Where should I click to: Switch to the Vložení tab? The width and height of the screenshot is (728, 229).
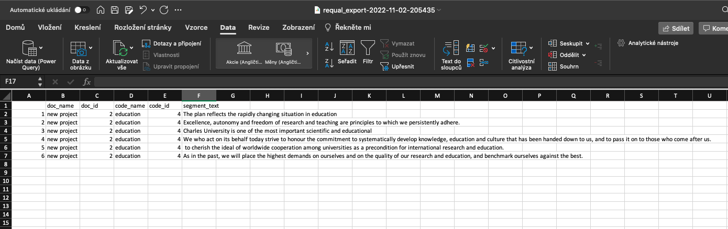(50, 28)
